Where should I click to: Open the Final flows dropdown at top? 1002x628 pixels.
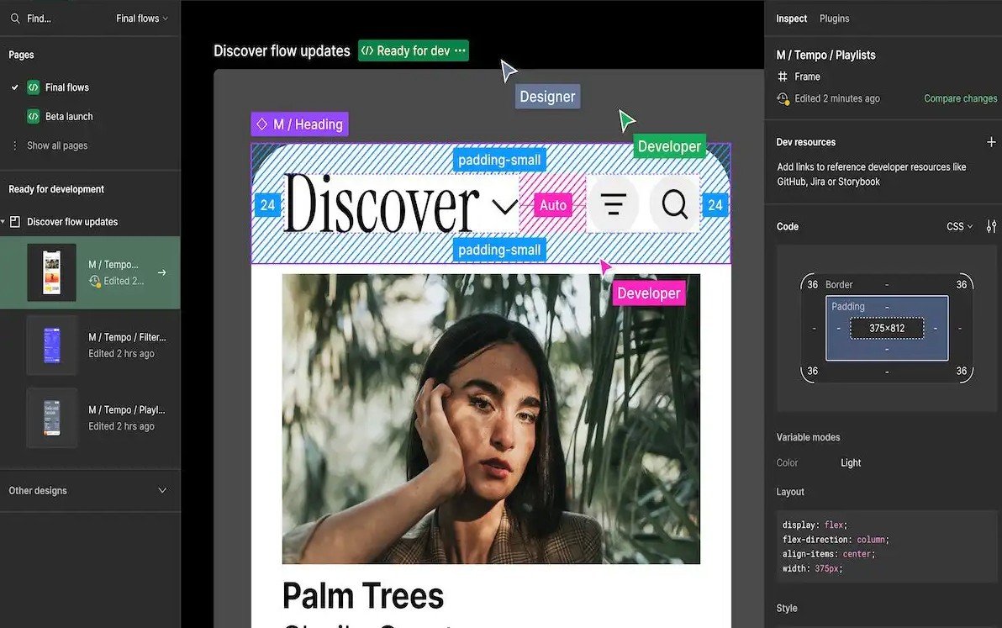coord(141,18)
